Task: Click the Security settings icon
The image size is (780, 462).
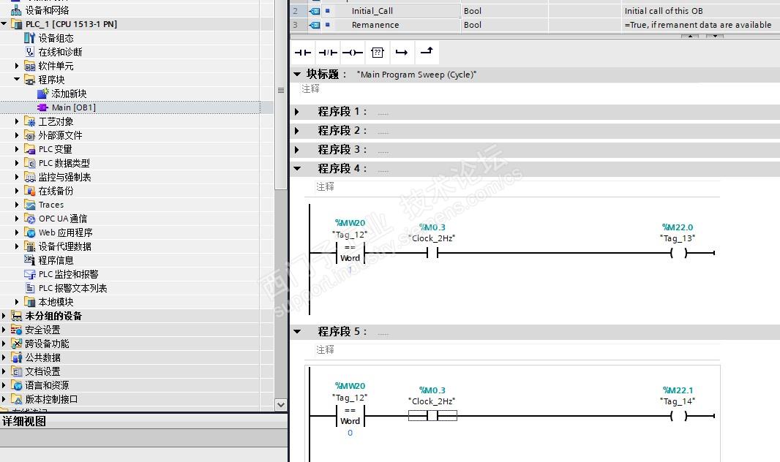Action: pyautogui.click(x=16, y=330)
